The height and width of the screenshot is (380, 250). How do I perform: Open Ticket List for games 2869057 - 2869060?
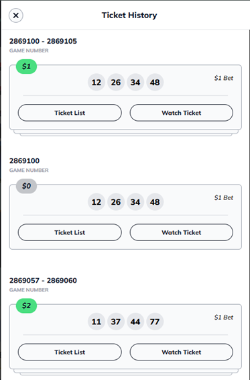70,352
